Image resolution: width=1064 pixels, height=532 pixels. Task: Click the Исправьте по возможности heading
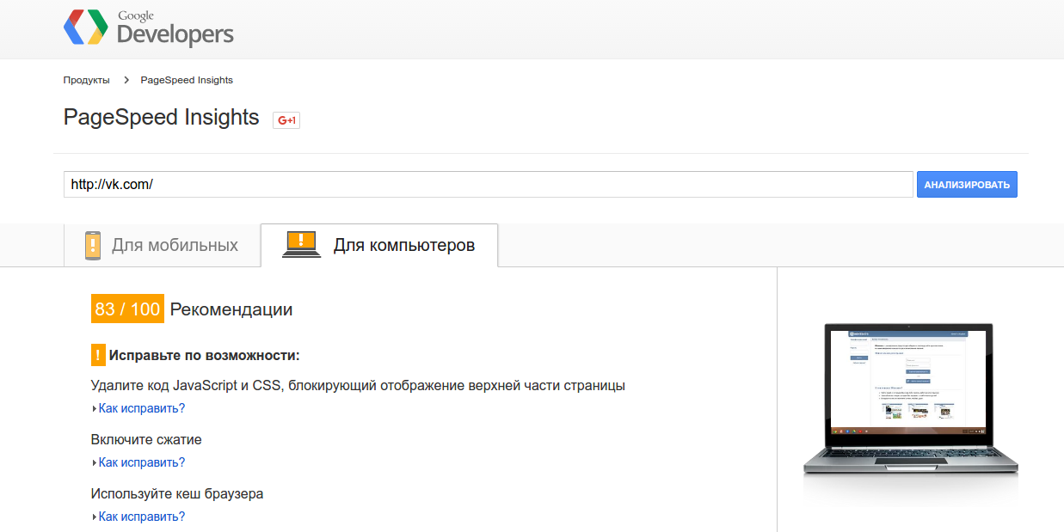(204, 355)
